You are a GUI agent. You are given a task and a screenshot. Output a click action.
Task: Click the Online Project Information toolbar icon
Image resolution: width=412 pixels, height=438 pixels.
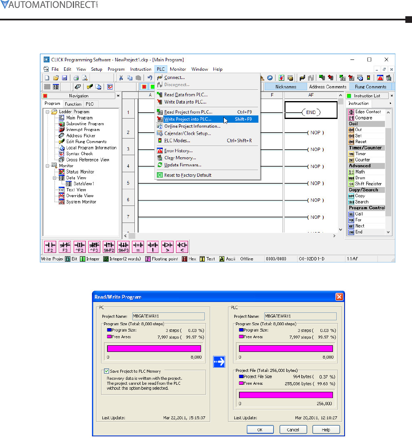(x=360, y=78)
